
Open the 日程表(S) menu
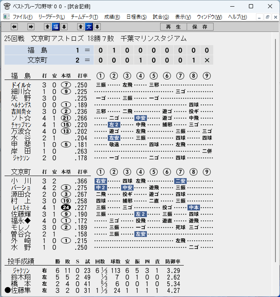136,17
